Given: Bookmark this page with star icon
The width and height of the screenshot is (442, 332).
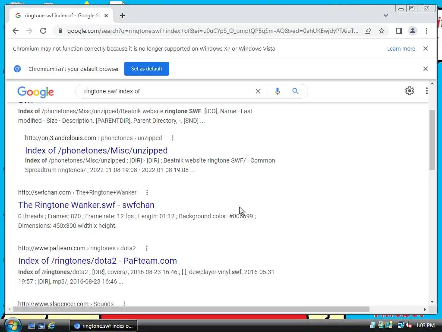Looking at the screenshot, I should (x=382, y=31).
